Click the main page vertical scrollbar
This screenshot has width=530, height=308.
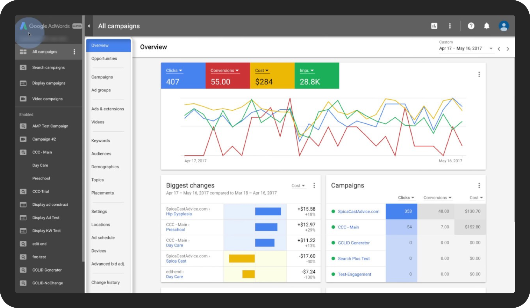514,140
